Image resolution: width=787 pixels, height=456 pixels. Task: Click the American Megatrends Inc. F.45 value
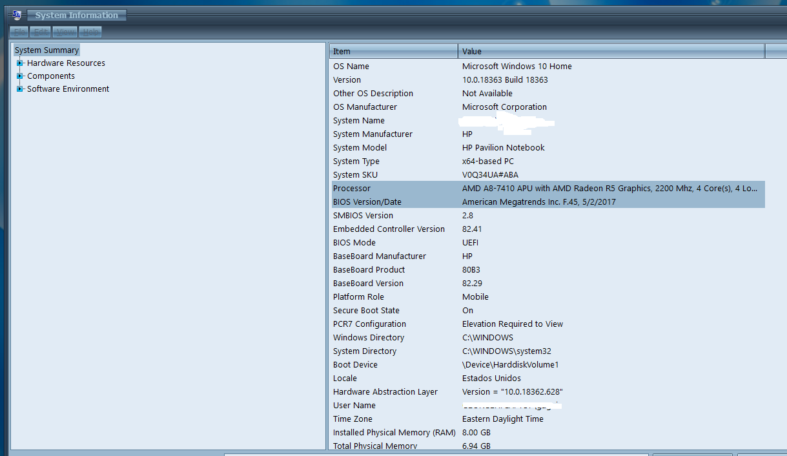tap(539, 202)
